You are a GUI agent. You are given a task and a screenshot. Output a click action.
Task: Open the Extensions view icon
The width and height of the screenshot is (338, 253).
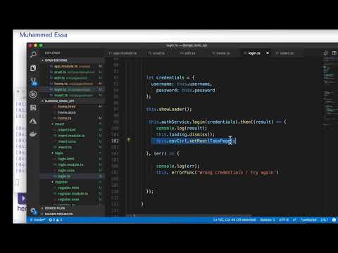tap(33, 108)
